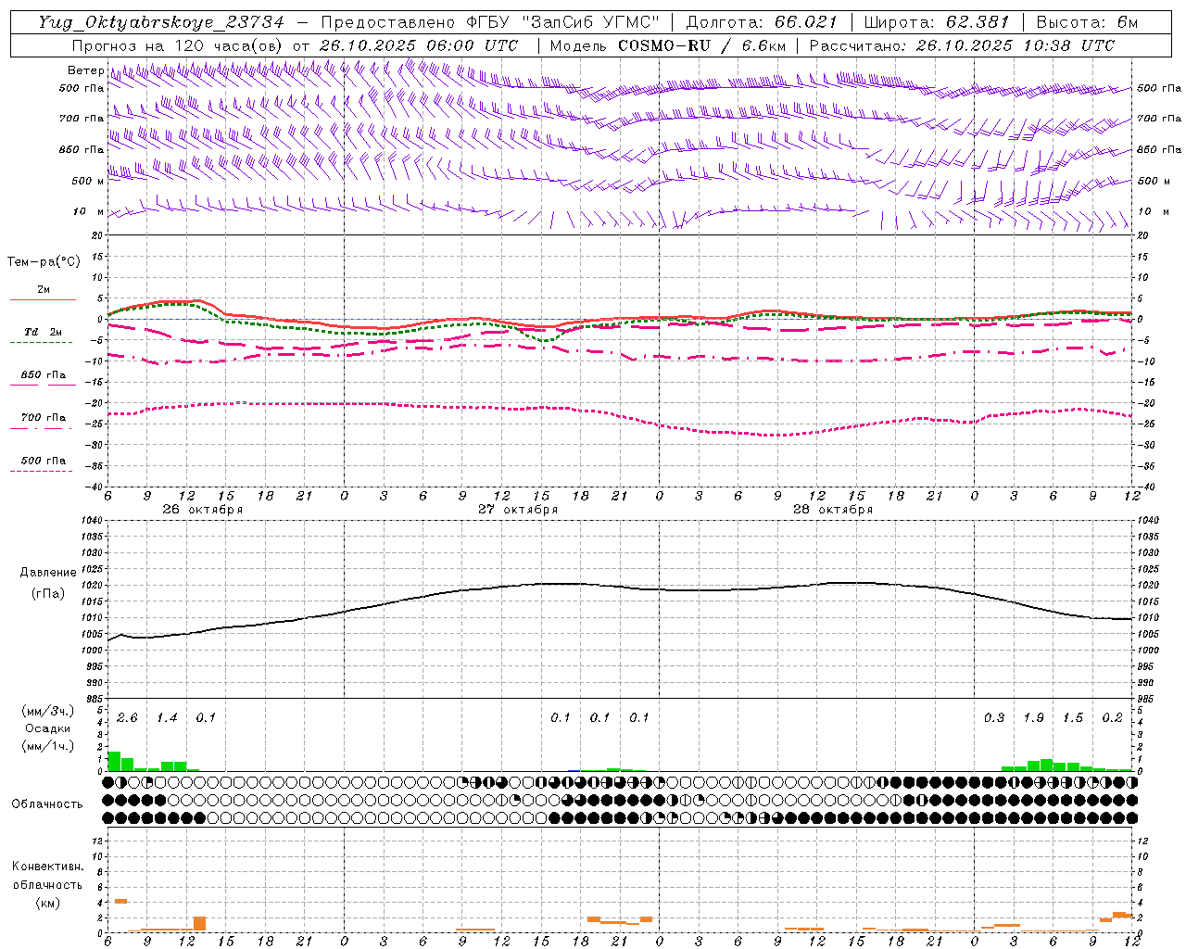This screenshot has height=949, width=1186.
Task: Click the tallest green precipitation bar on 26 октября
Action: click(x=114, y=761)
